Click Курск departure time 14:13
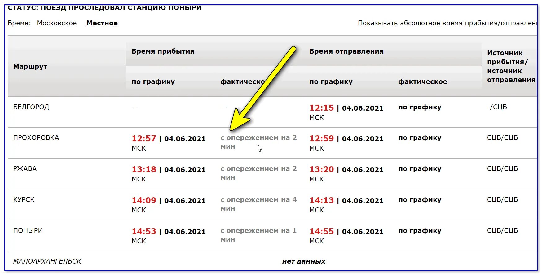 pyautogui.click(x=322, y=200)
